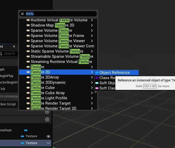
Task: Close the left panel tab with X
Action: [x=14, y=47]
